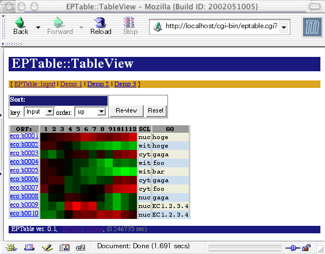Click the Mozilla throbber logo
Screen dimensions: 325x254
point(312,27)
